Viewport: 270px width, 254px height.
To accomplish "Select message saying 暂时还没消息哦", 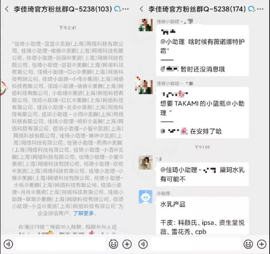I will (x=202, y=51).
